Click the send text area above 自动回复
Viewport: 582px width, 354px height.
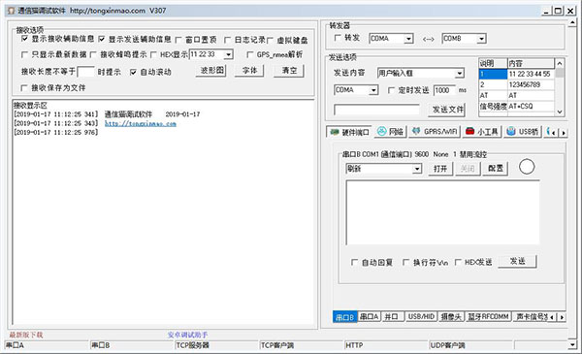(x=442, y=212)
